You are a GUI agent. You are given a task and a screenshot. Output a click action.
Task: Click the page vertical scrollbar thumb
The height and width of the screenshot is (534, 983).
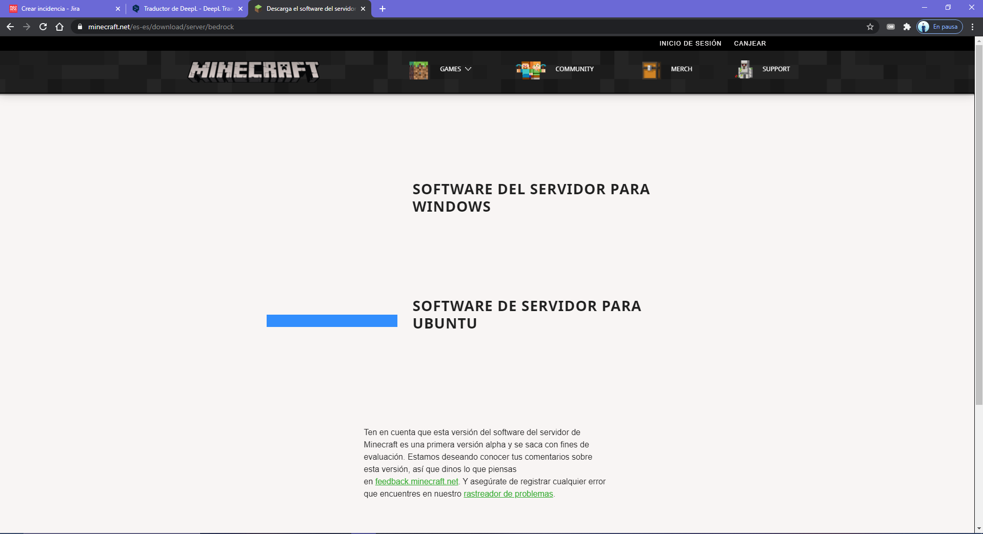pyautogui.click(x=979, y=224)
